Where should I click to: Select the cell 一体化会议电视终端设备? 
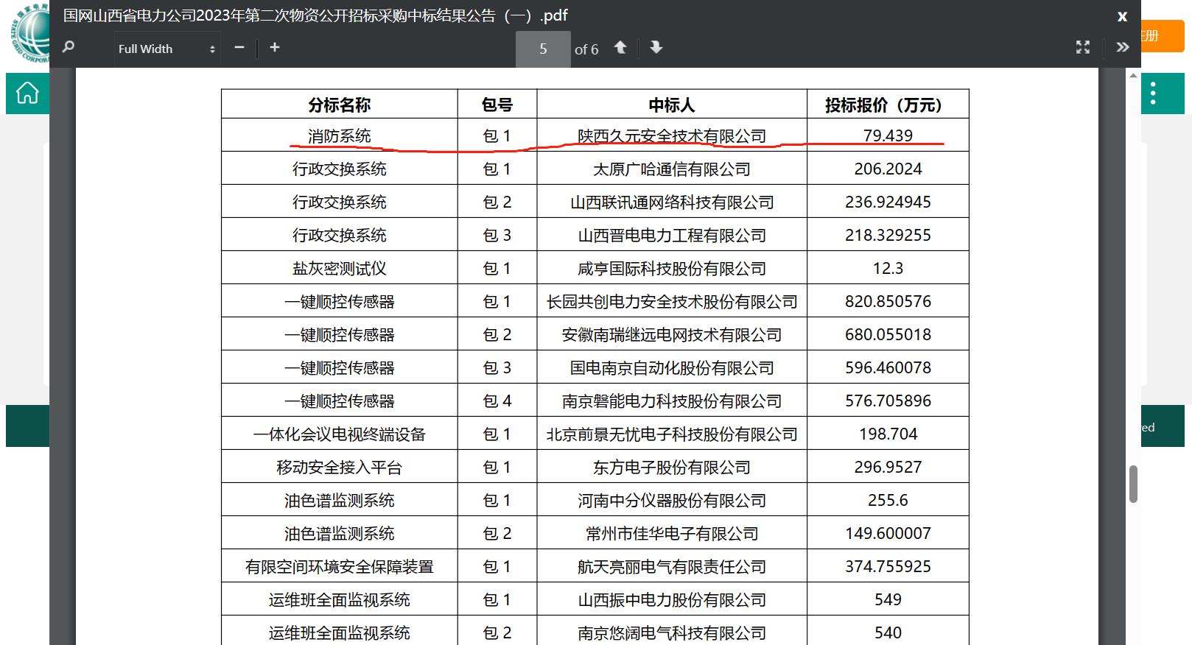(x=339, y=434)
